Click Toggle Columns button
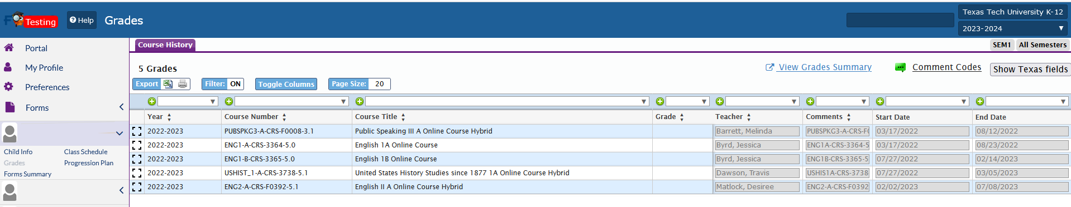 pos(286,84)
